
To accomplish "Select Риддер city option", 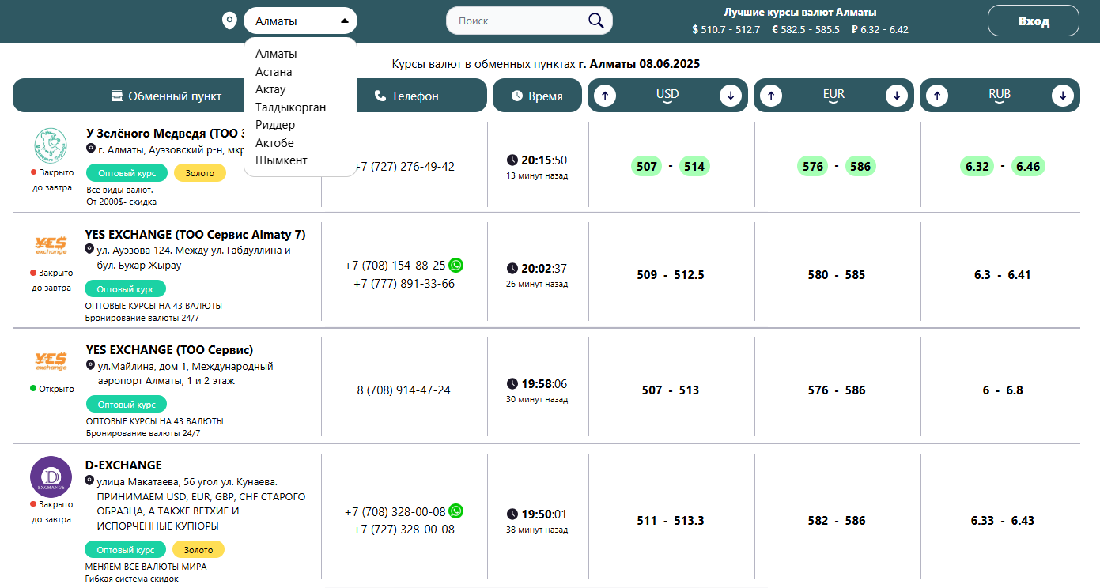I will point(275,125).
